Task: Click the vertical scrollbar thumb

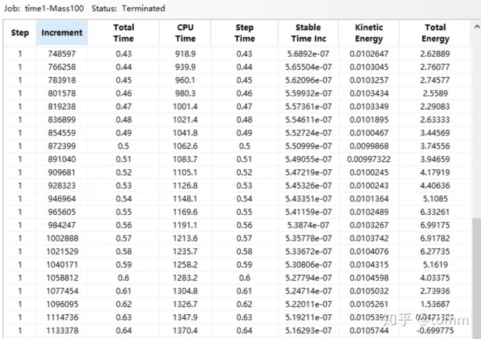Action: click(x=477, y=278)
